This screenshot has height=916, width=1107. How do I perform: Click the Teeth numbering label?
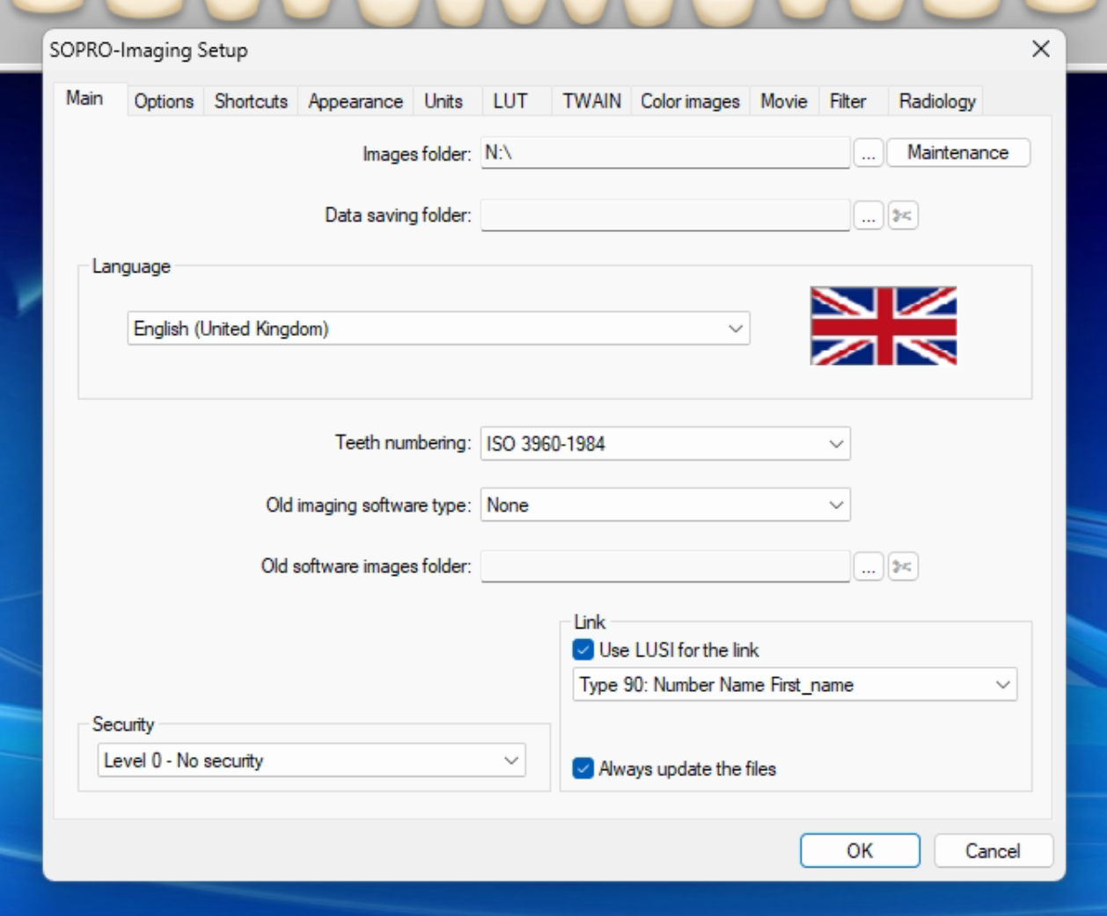(x=403, y=442)
